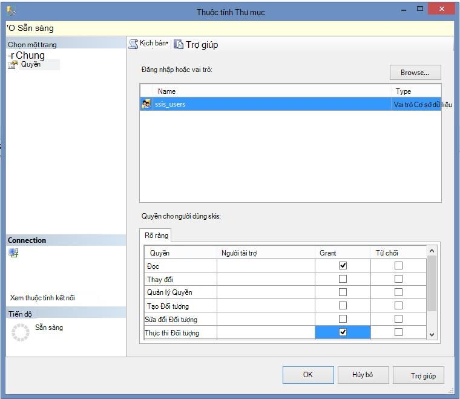Viewport: 460px width, 399px height.
Task: Click permissions scrollbar up arrow
Action: [x=432, y=251]
